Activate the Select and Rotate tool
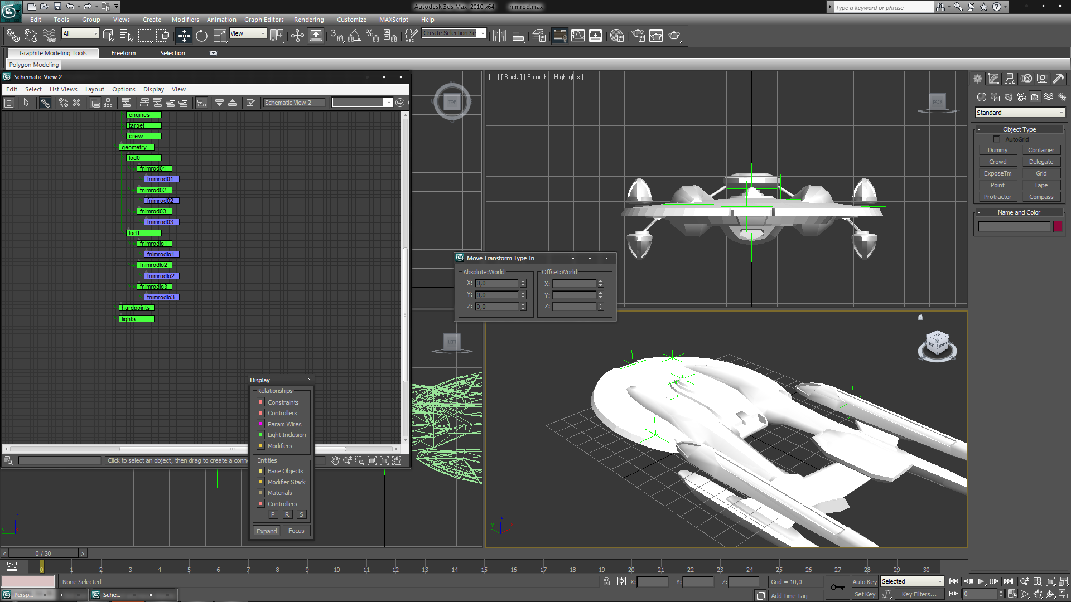The image size is (1071, 602). point(201,36)
